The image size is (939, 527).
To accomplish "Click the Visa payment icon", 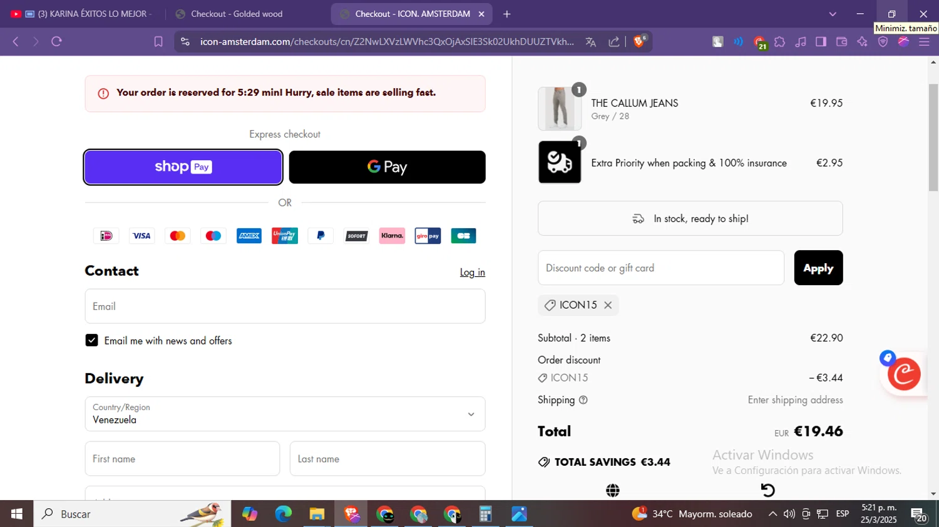I will 141,236.
